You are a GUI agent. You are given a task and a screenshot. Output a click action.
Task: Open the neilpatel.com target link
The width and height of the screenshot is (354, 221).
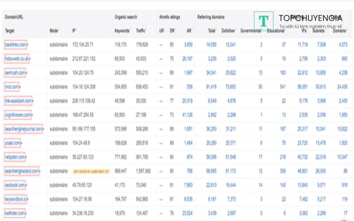[x=14, y=157]
